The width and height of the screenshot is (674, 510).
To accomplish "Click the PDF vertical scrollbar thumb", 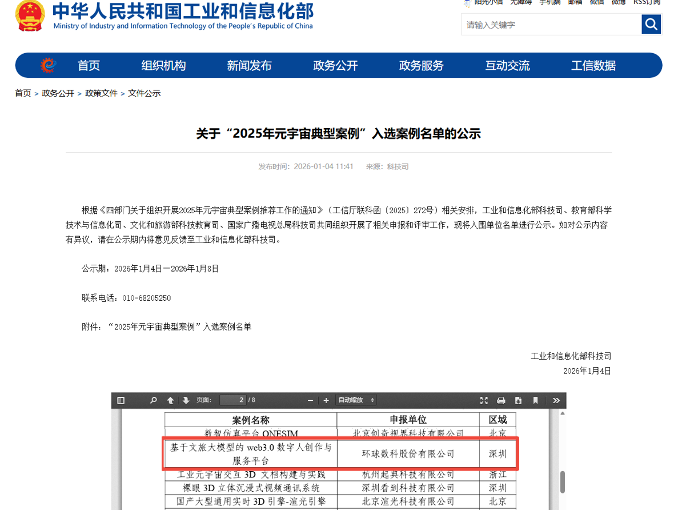I will [x=563, y=481].
